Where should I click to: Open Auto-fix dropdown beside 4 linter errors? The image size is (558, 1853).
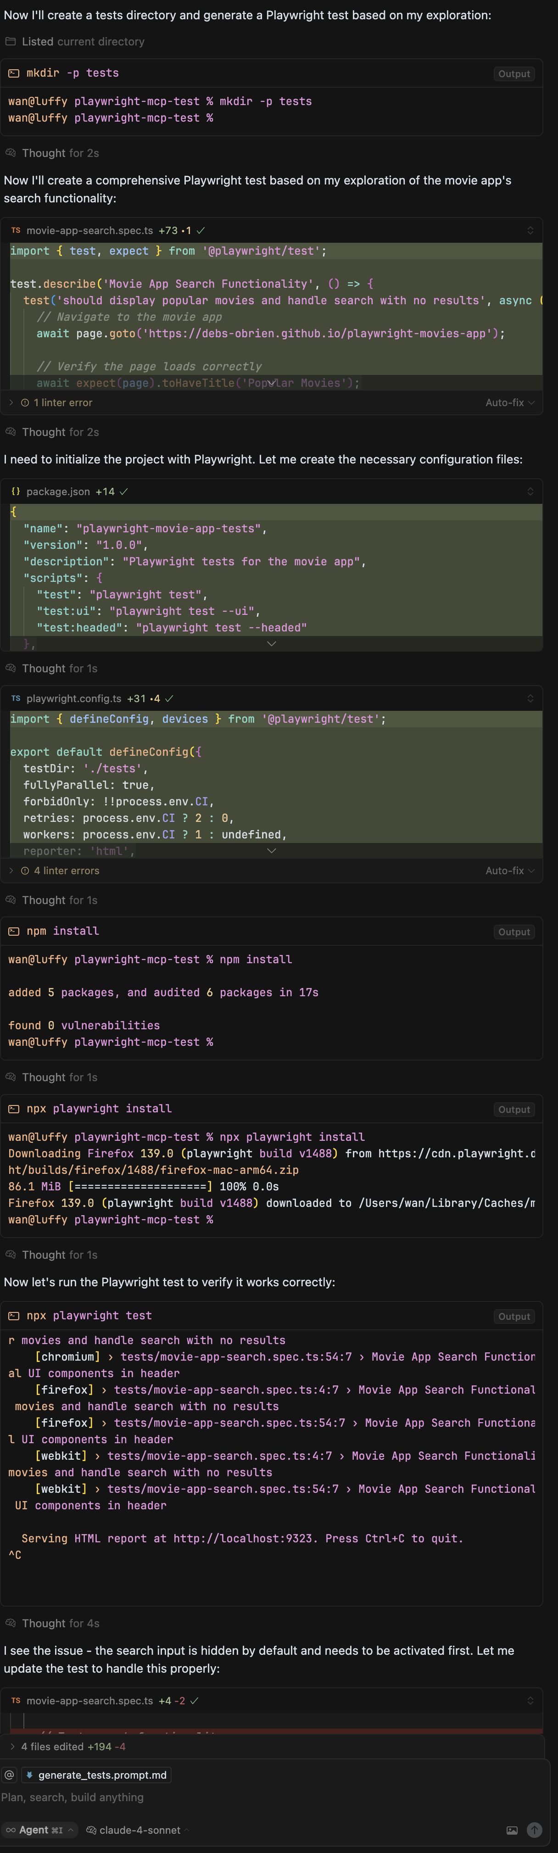point(510,871)
